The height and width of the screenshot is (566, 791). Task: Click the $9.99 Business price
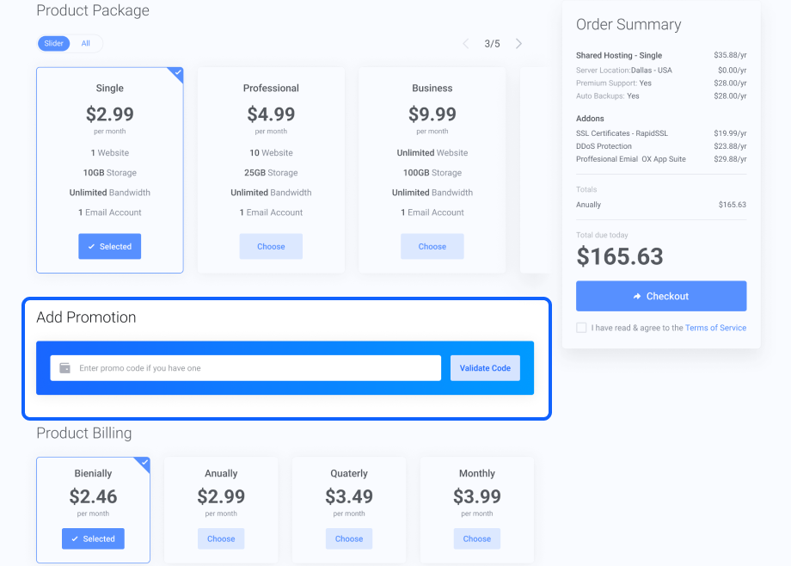(x=432, y=114)
